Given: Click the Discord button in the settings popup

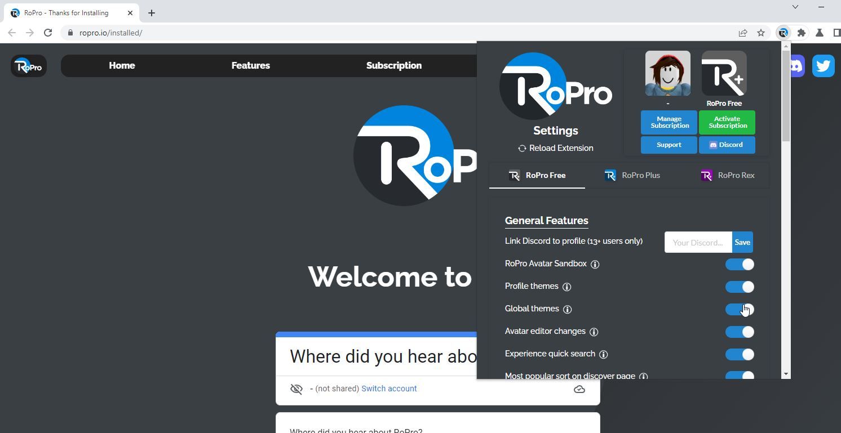Looking at the screenshot, I should click(x=727, y=145).
